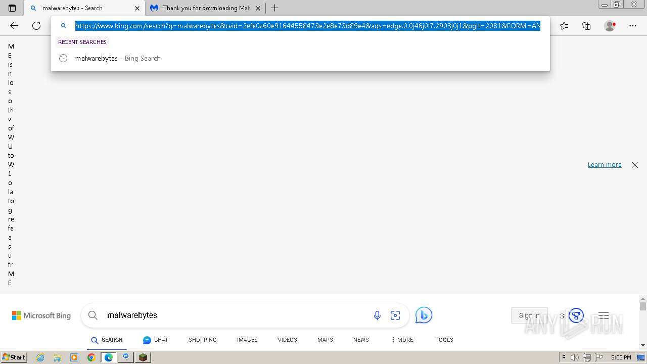Launch Google Chrome from the taskbar

[x=91, y=357]
